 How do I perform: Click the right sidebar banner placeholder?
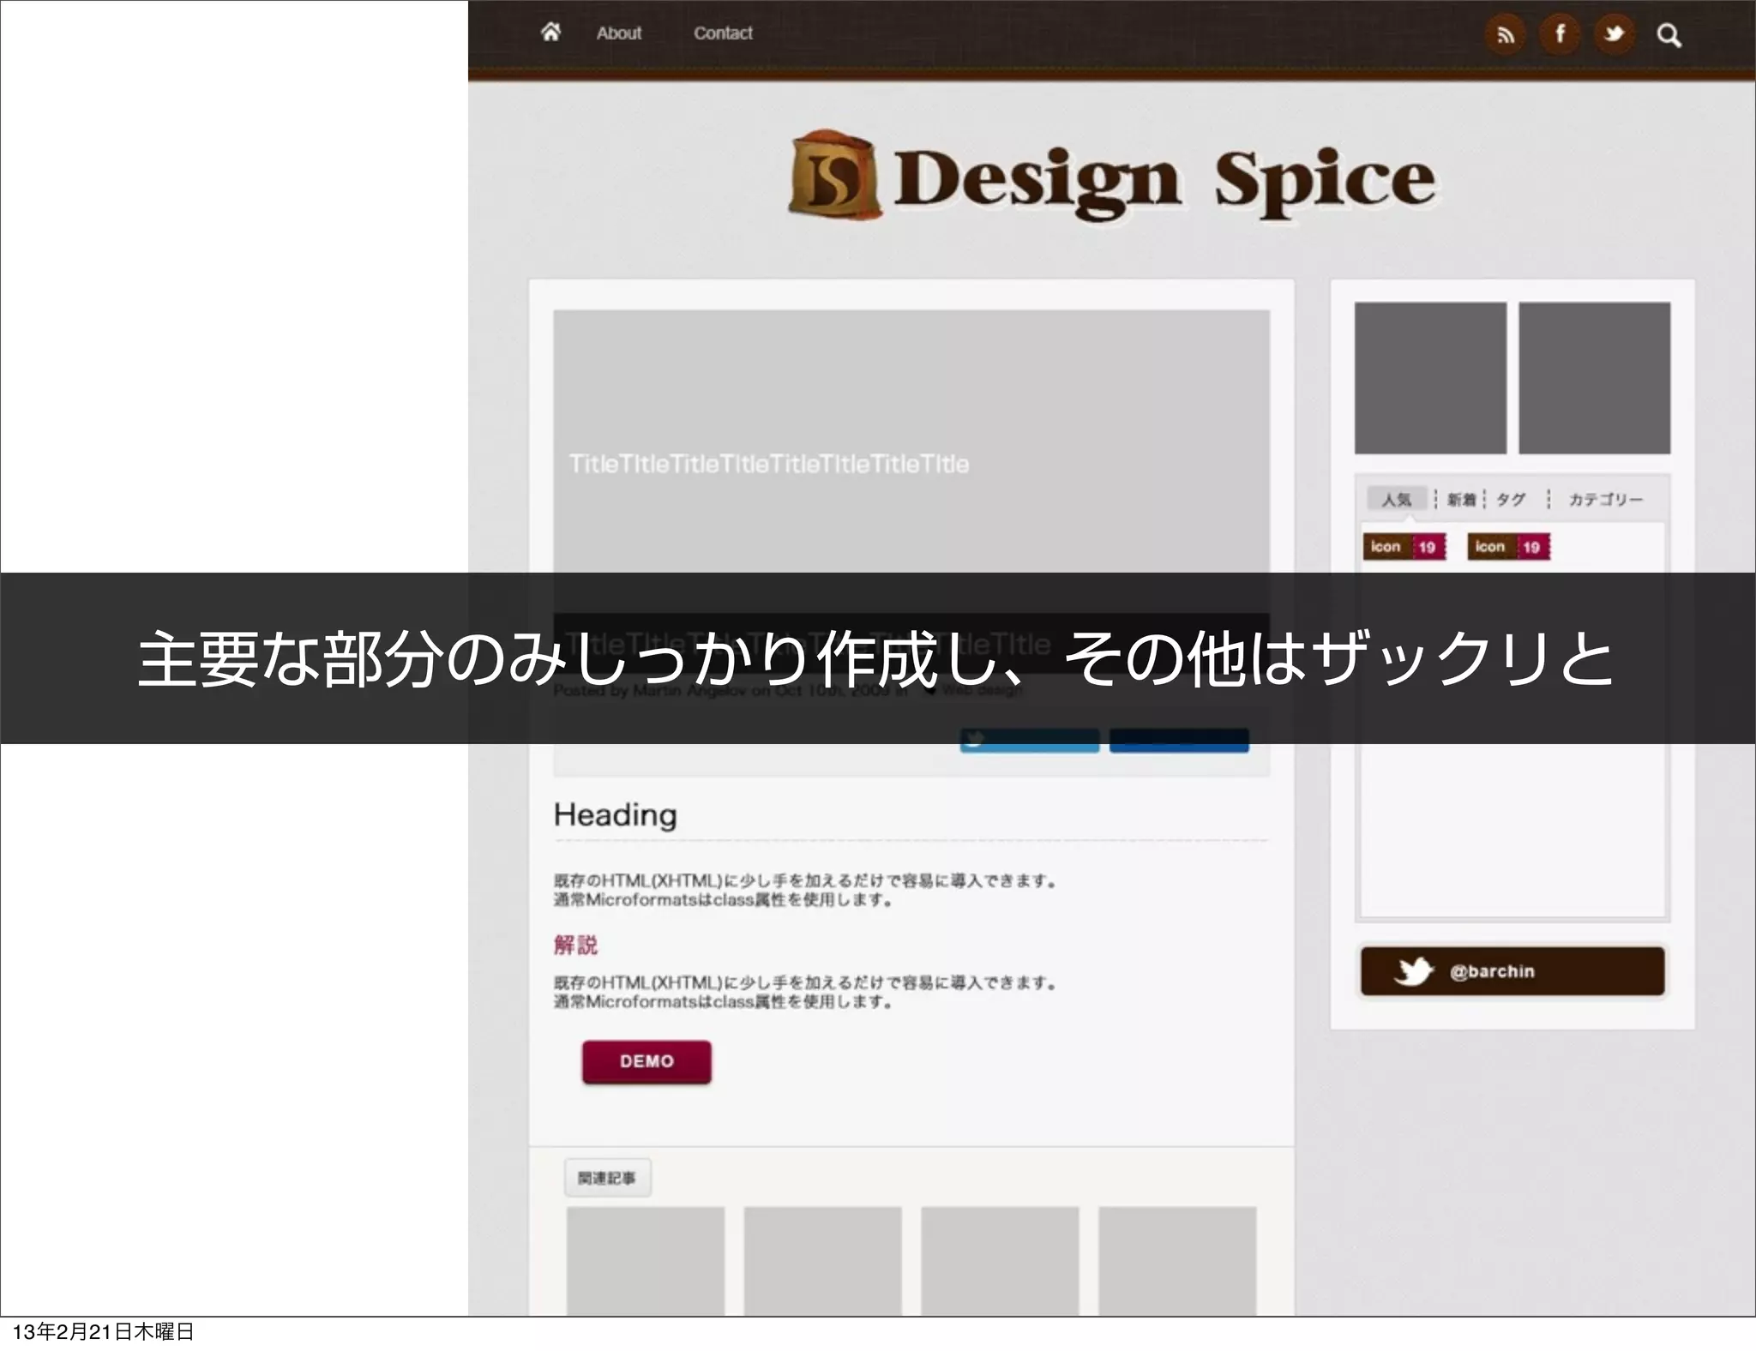(x=1595, y=378)
